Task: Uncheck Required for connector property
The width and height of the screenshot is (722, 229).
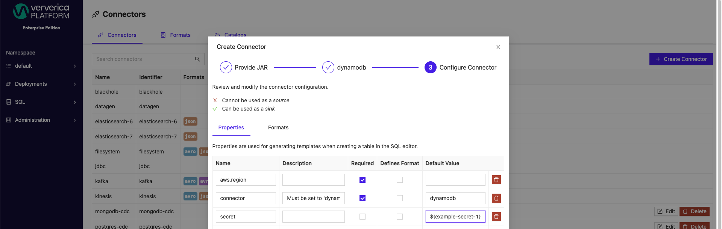Action: pos(363,198)
